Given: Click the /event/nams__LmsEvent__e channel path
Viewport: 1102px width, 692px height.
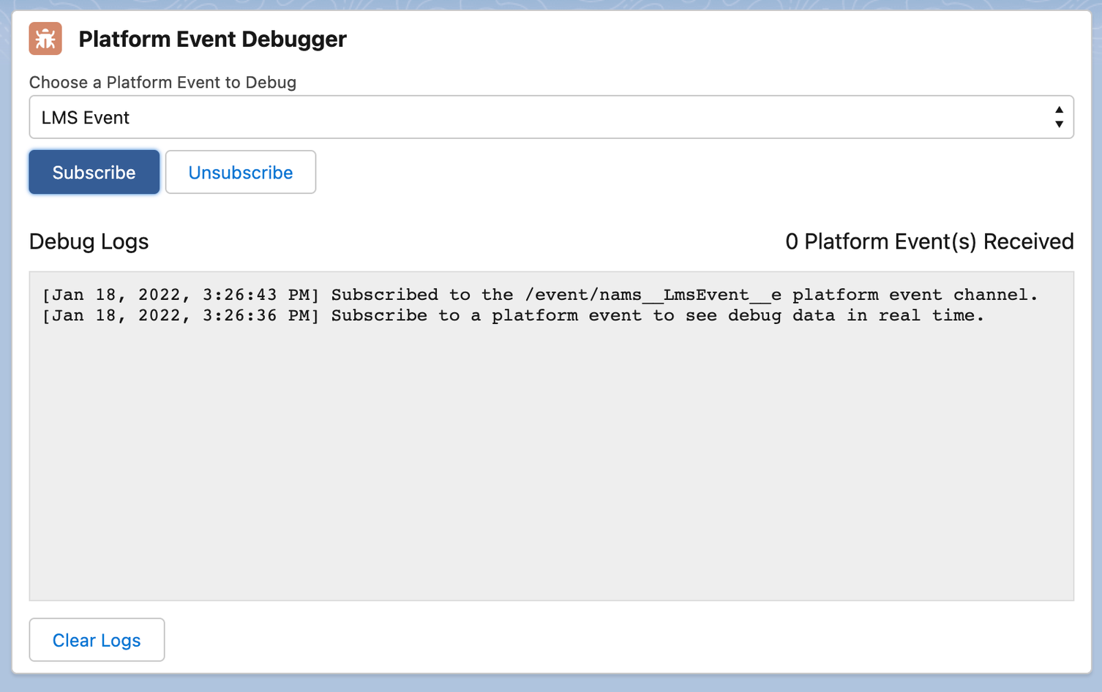Looking at the screenshot, I should (653, 295).
